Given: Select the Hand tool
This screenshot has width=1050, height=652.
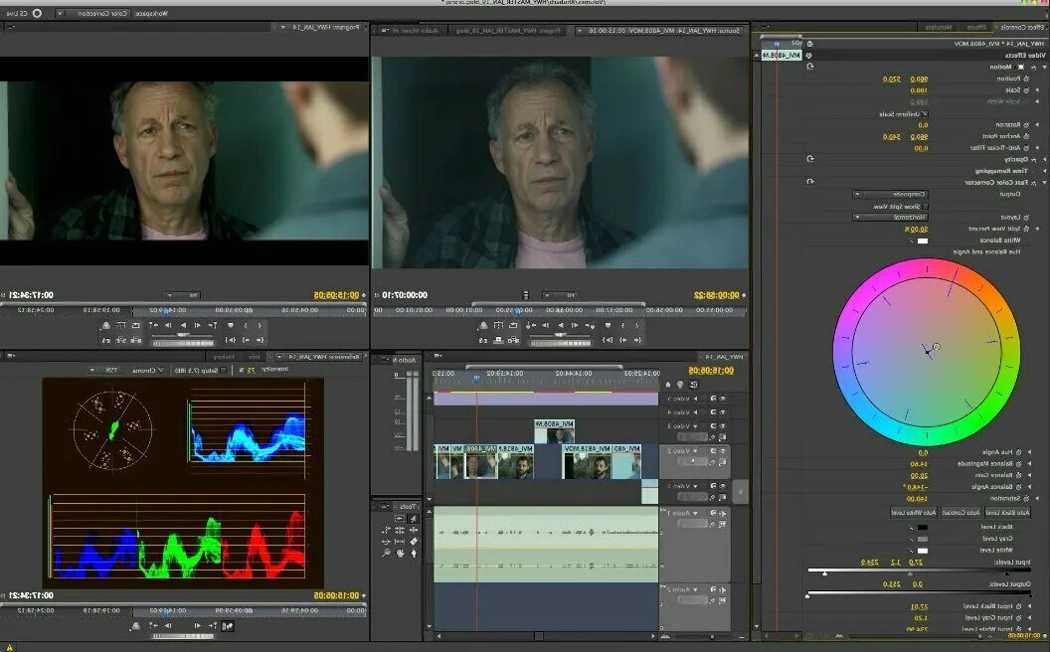Looking at the screenshot, I should [x=400, y=553].
